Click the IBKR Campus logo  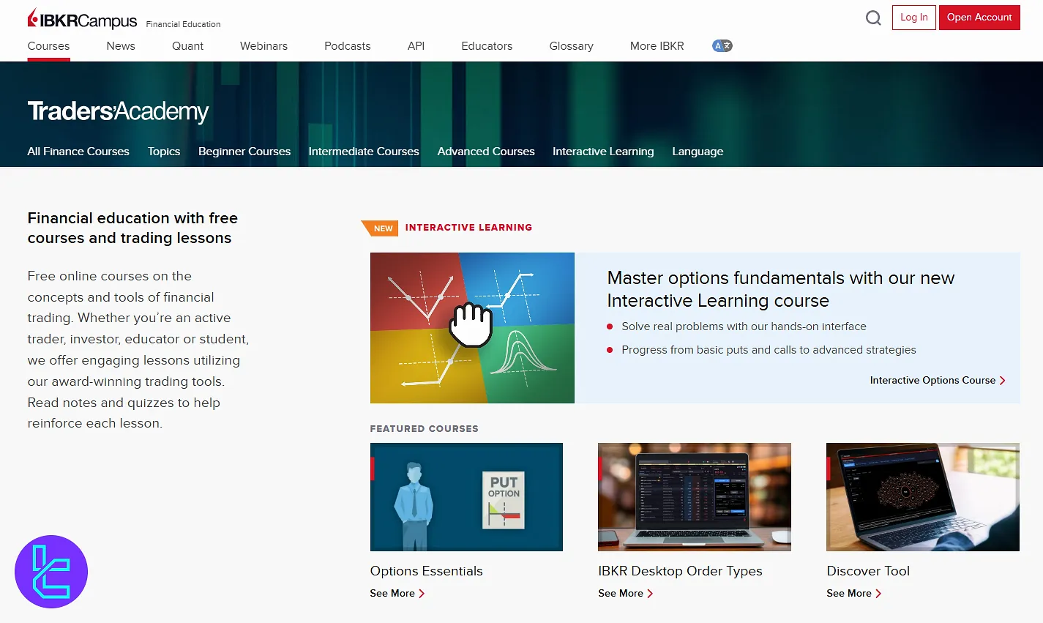coord(82,20)
